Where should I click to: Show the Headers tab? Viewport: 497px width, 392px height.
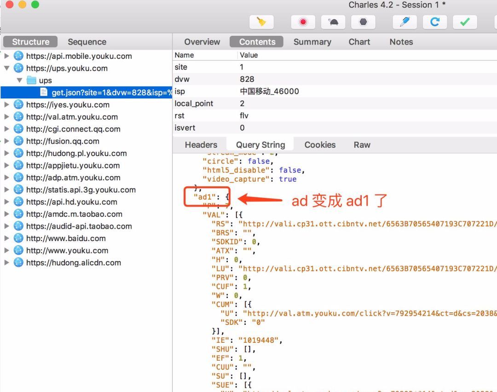point(201,145)
